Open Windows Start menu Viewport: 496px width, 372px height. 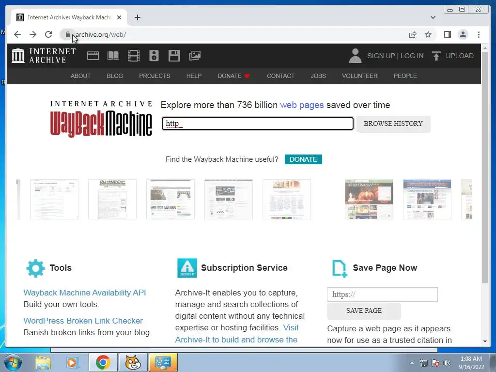(x=13, y=362)
